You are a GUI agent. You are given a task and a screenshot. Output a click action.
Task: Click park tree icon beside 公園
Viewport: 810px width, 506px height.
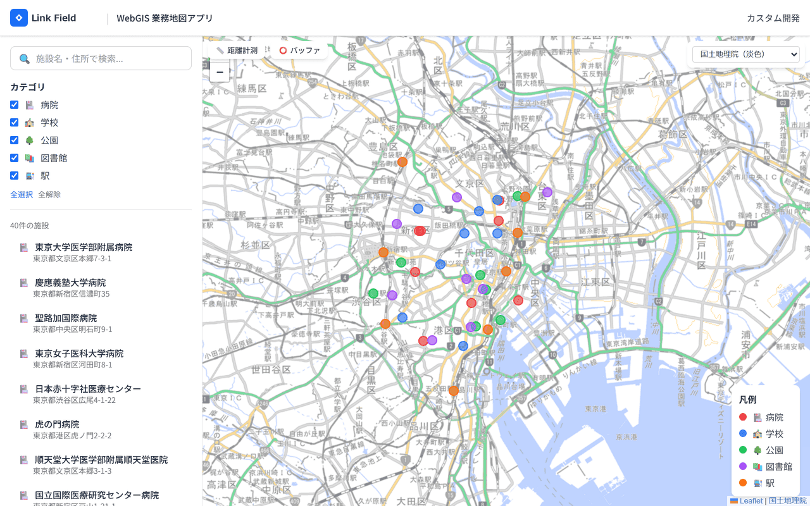tap(29, 140)
